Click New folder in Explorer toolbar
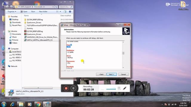191x107 pixels. click(43, 12)
